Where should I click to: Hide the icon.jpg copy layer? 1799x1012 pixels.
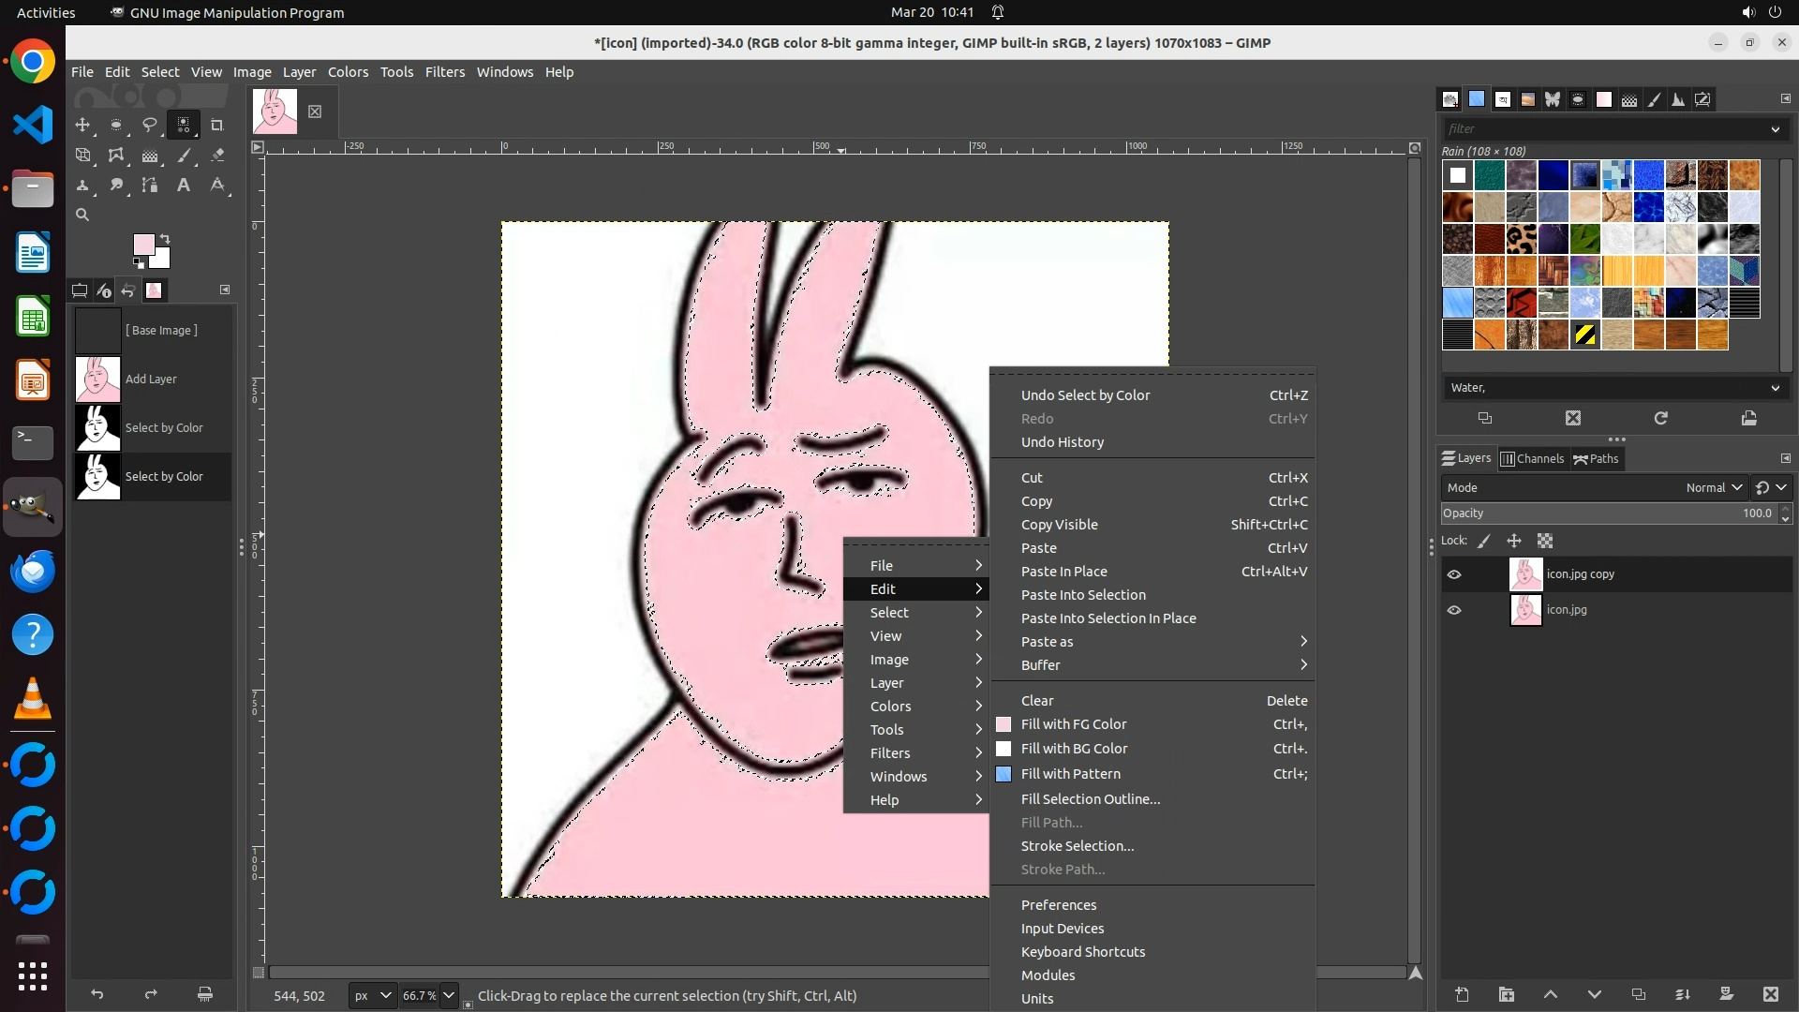(1454, 574)
